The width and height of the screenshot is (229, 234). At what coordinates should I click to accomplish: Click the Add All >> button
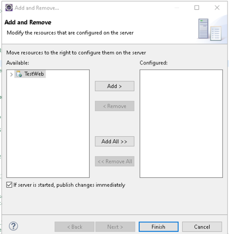click(x=114, y=141)
